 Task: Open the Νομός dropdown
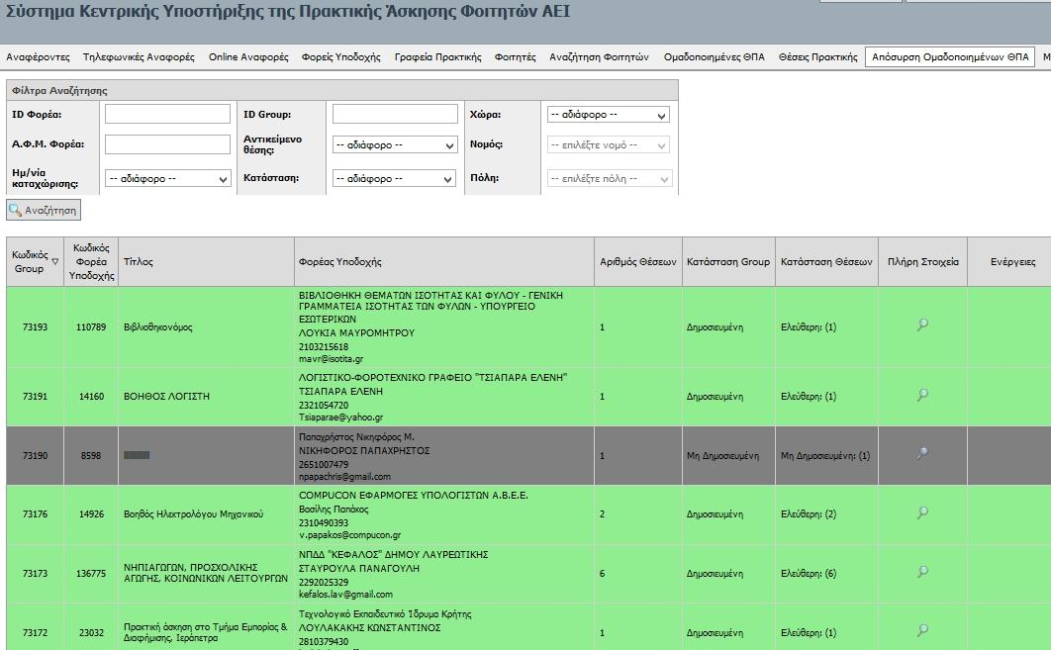[608, 144]
